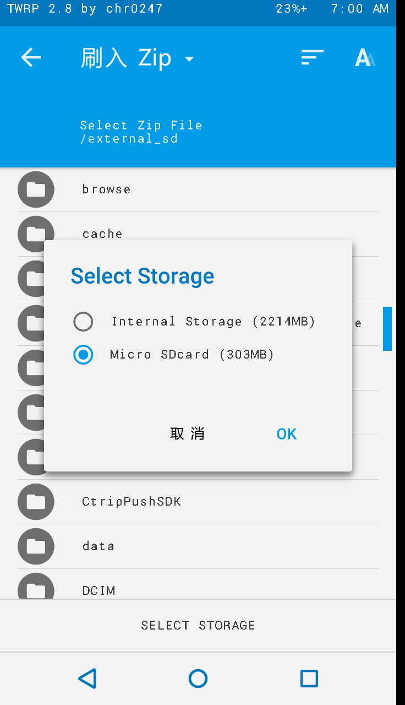This screenshot has height=705, width=405.
Task: Open the CtripPushSDK folder icon
Action: click(36, 502)
